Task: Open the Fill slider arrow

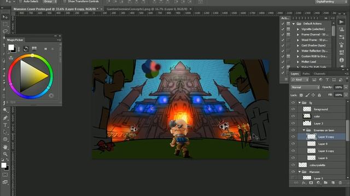Action: [x=346, y=95]
